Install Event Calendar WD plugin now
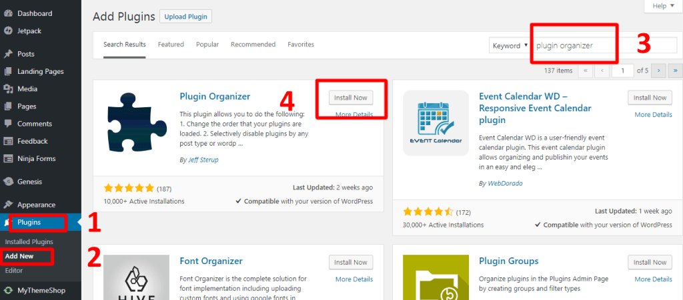 (650, 98)
